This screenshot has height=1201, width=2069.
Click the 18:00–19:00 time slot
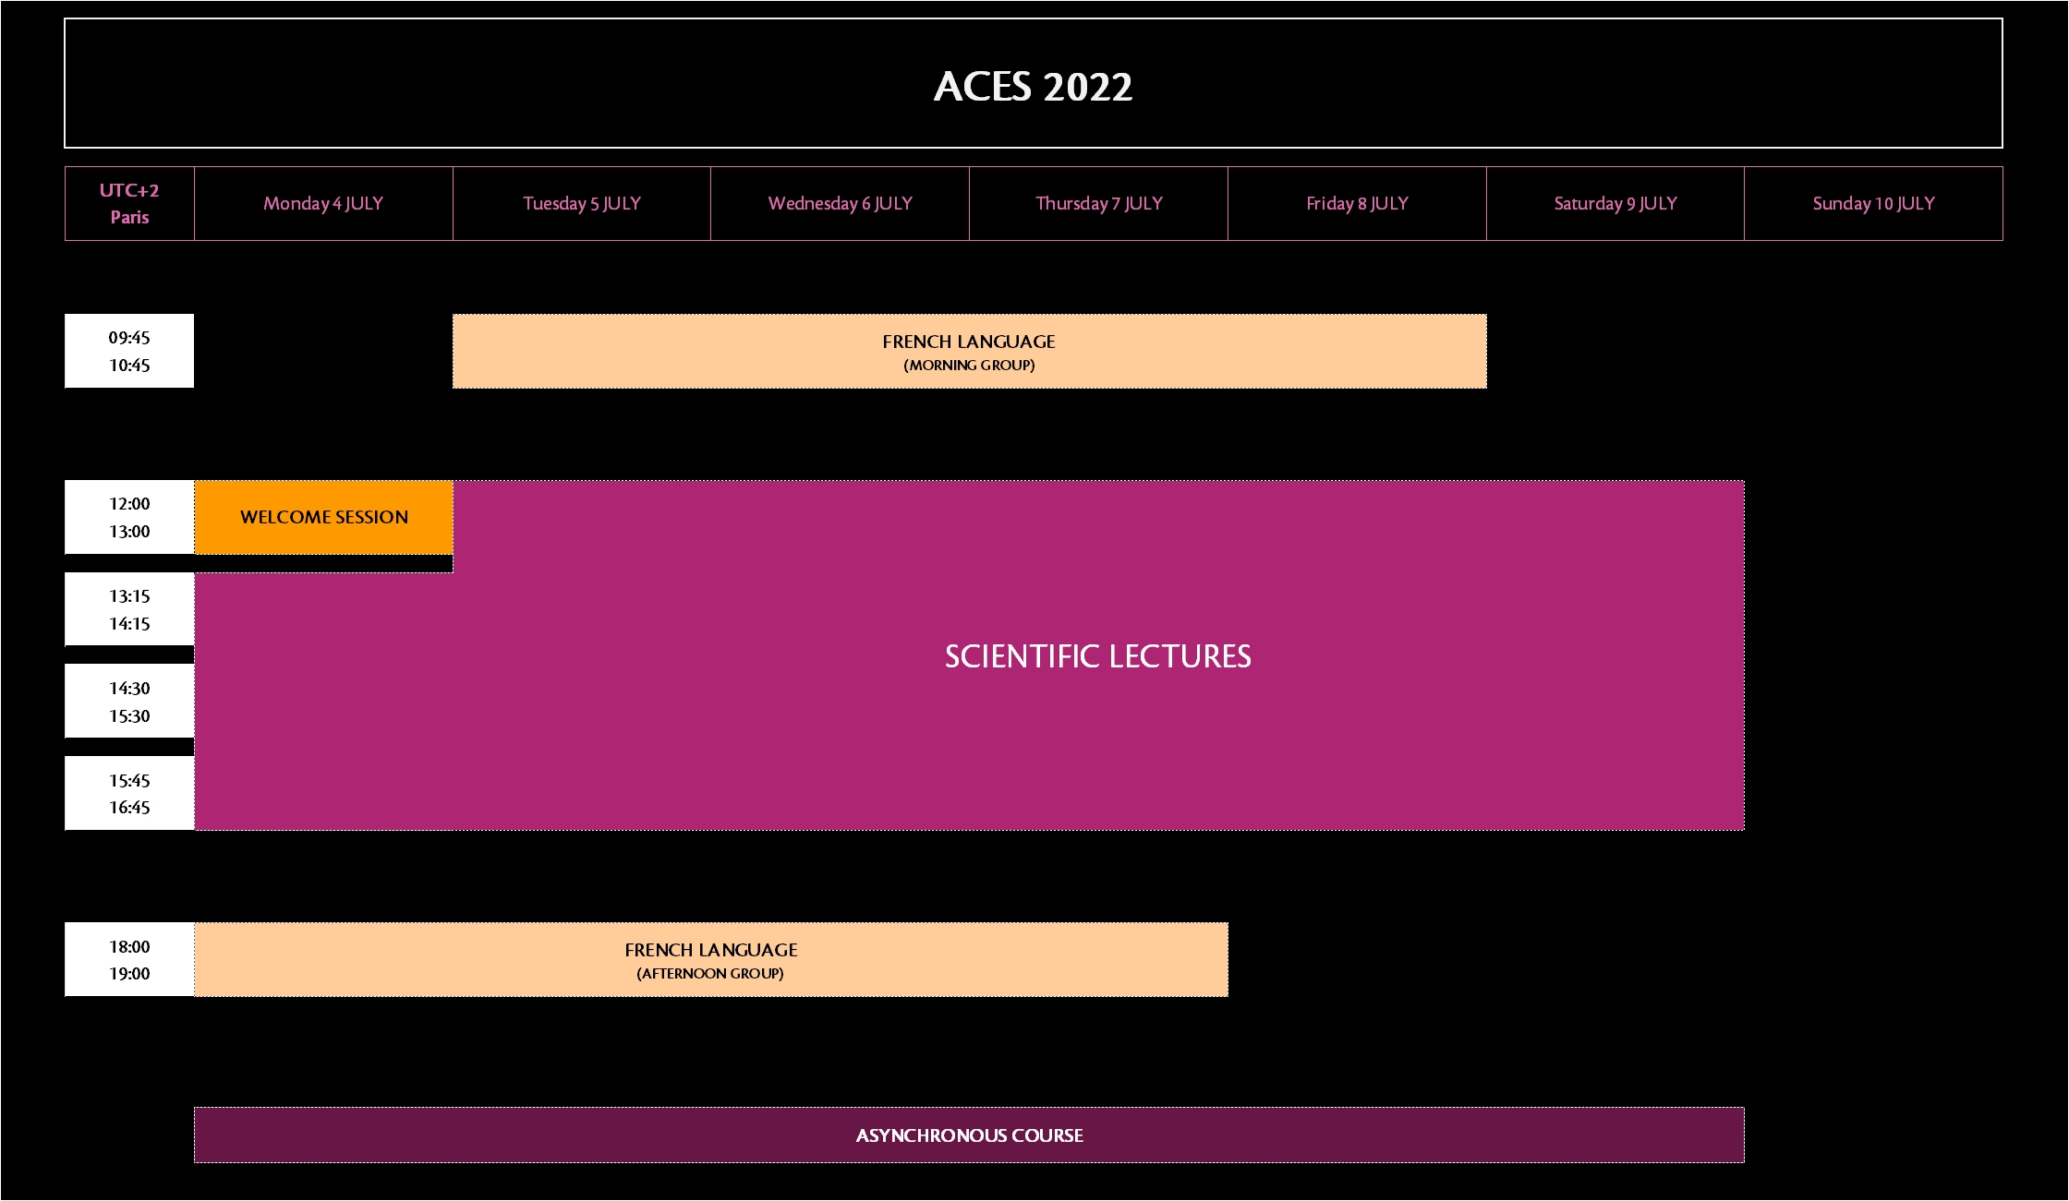tap(129, 960)
